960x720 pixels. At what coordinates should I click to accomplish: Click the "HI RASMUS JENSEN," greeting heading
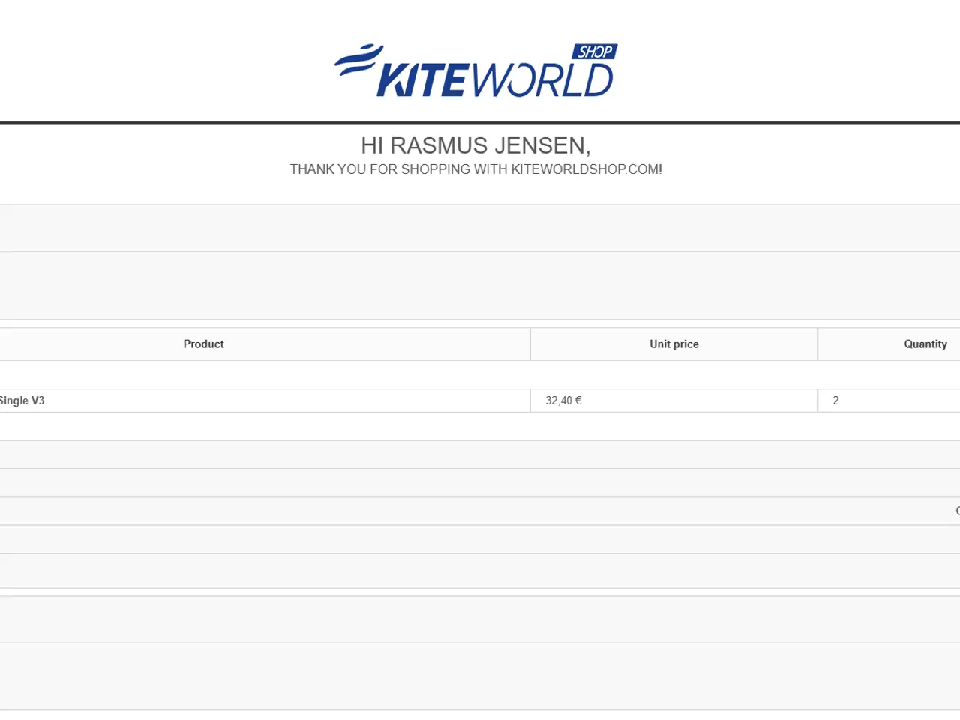(475, 145)
